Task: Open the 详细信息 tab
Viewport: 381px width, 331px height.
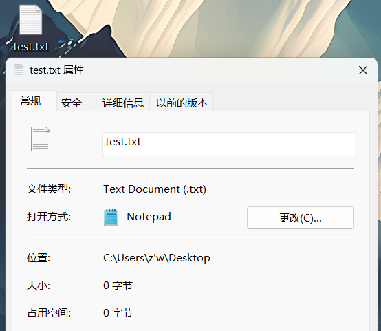Action: point(122,103)
